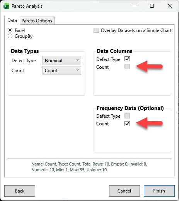Click the Count label in Data Types

coord(18,71)
